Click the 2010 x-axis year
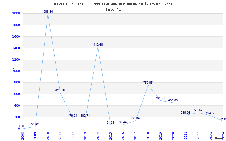Viewport: 226px width, 141px height. [x=48, y=136]
